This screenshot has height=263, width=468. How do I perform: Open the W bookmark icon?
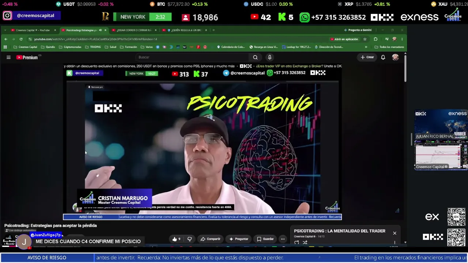tap(185, 47)
